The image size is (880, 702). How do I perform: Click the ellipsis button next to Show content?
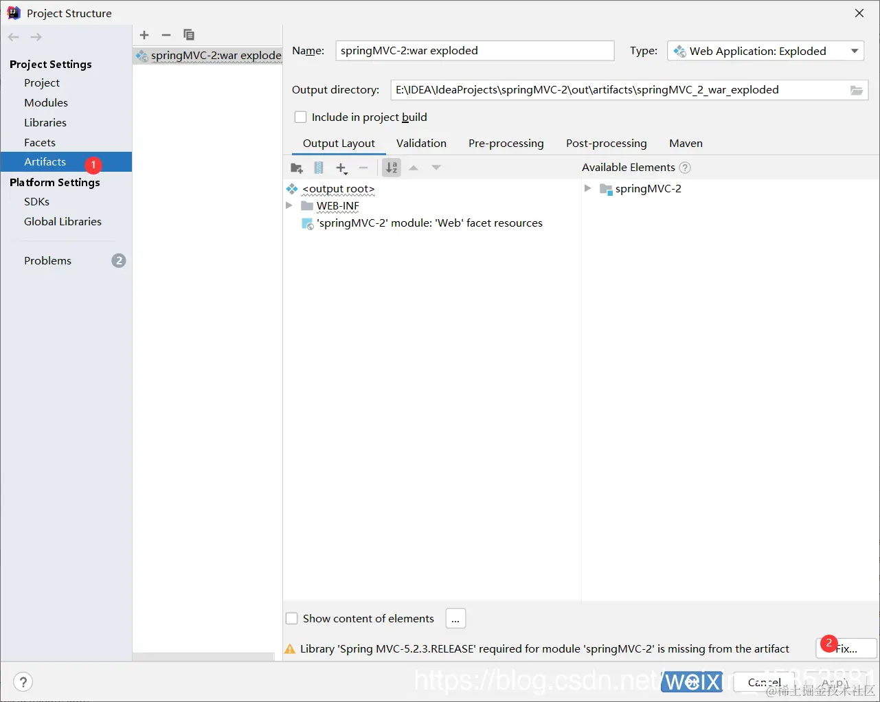(x=455, y=619)
